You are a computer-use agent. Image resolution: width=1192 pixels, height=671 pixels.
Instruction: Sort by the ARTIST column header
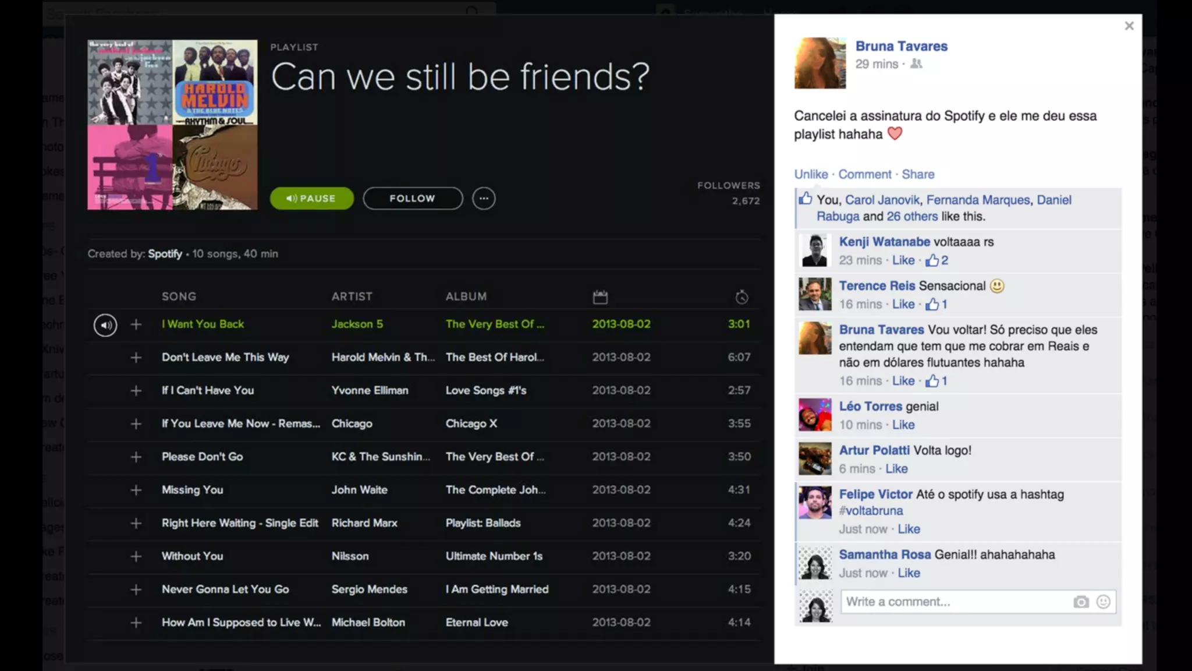click(352, 296)
